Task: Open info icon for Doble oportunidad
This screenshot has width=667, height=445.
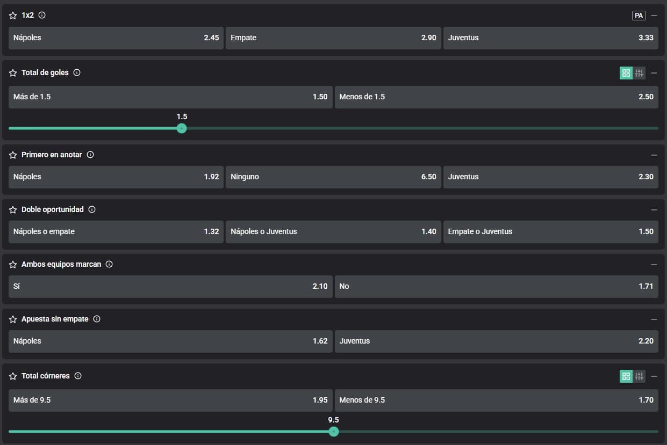Action: (92, 209)
